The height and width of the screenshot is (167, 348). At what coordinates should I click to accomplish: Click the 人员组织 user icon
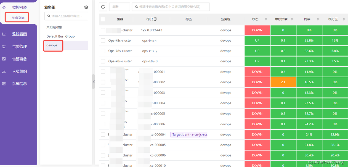4,71
